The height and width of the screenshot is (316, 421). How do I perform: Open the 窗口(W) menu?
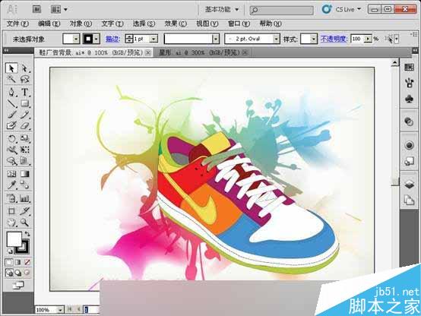pyautogui.click(x=239, y=24)
